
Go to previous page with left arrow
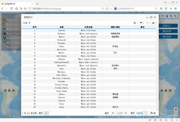tap(113, 113)
